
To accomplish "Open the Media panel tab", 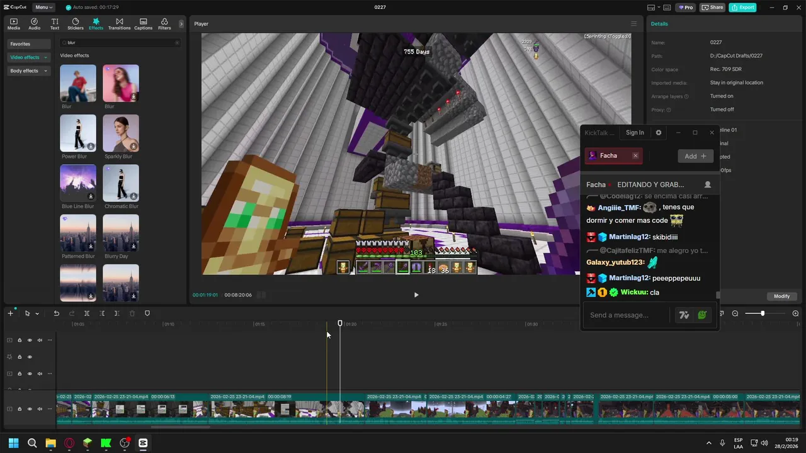I will click(13, 24).
